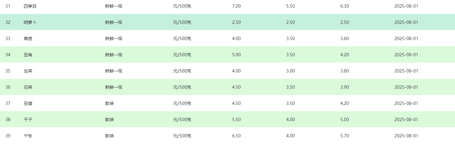Click the 干子 product name
This screenshot has width=455, height=145.
(x=28, y=120)
